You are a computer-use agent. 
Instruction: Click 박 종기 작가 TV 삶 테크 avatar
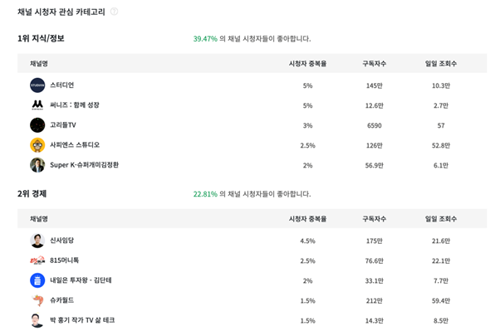click(37, 320)
